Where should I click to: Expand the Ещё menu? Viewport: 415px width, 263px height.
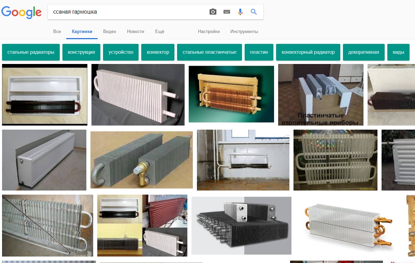pos(159,32)
